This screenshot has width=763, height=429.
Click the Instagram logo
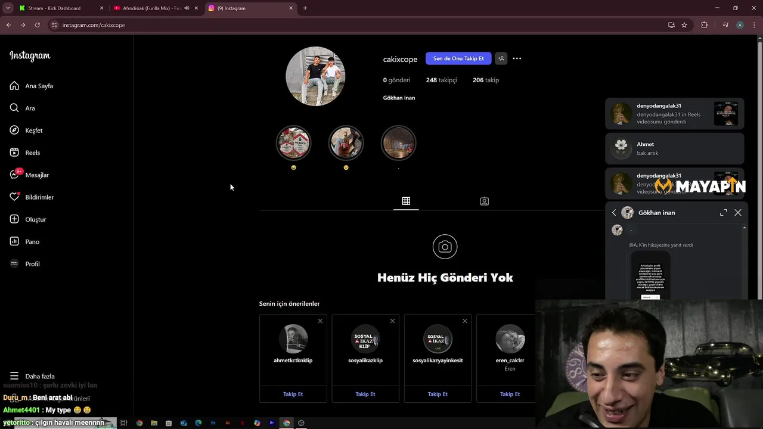click(x=30, y=56)
